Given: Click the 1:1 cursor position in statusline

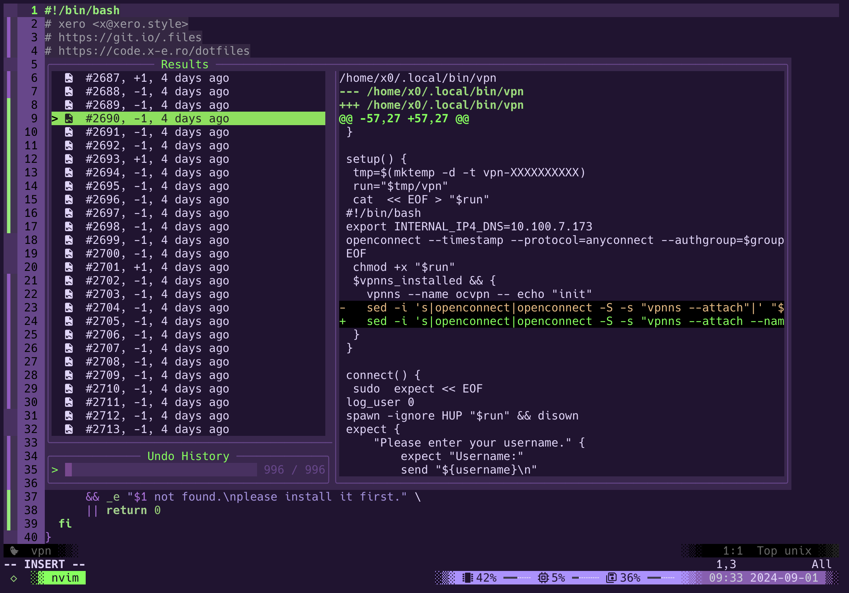Looking at the screenshot, I should (732, 551).
